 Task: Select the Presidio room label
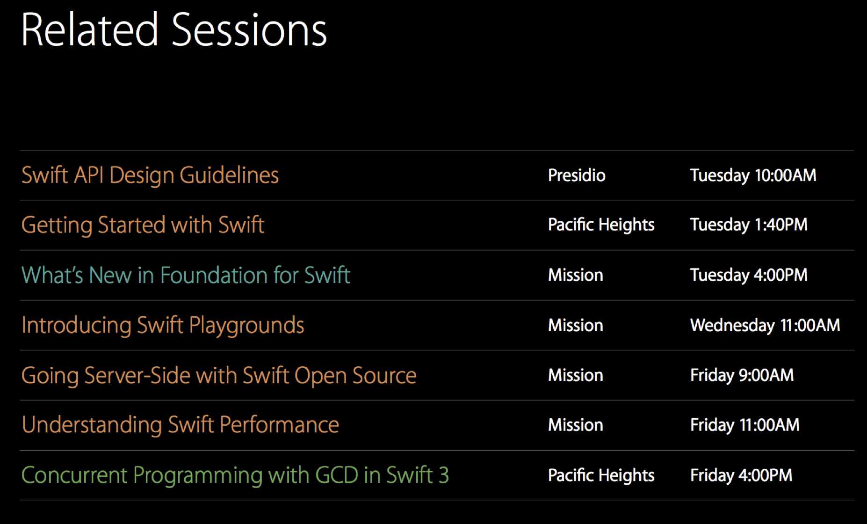(577, 175)
